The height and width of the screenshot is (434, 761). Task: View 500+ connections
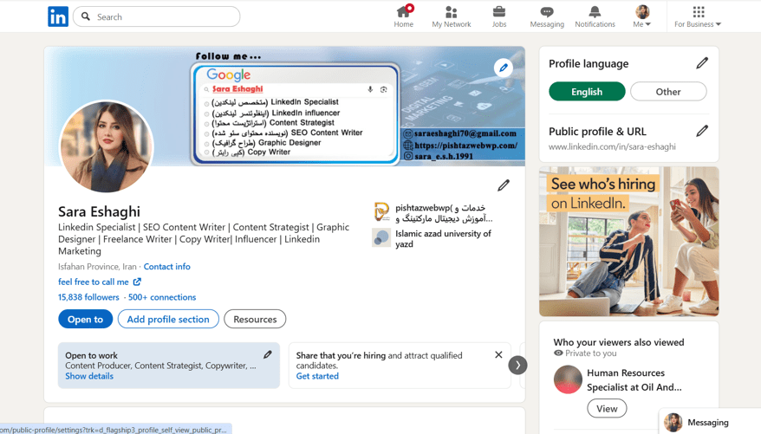click(x=162, y=297)
